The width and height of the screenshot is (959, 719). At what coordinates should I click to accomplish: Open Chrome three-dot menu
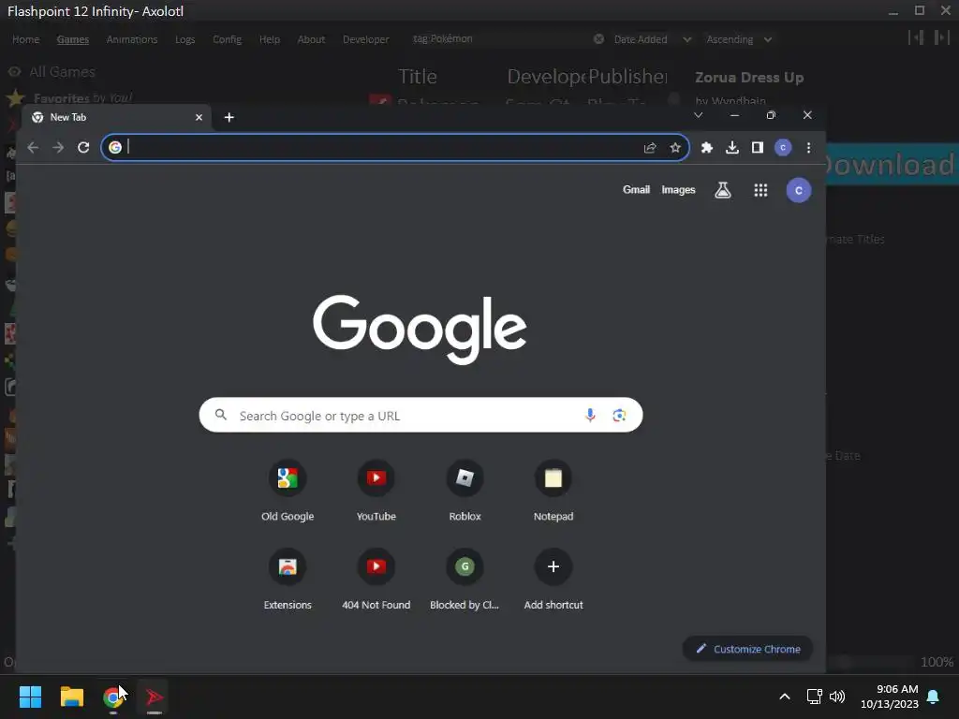(808, 147)
